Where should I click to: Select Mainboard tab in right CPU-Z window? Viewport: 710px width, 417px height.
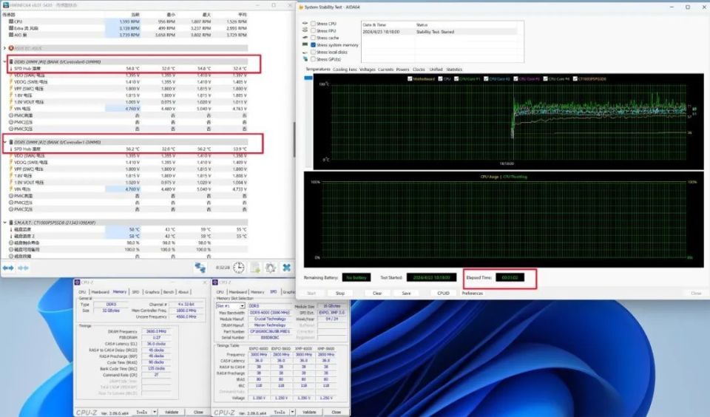(237, 292)
